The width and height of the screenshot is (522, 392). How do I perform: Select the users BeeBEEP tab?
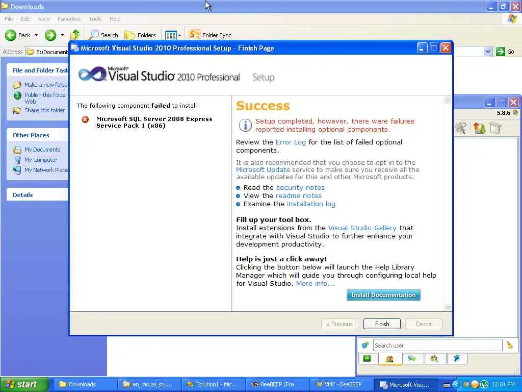(x=389, y=359)
